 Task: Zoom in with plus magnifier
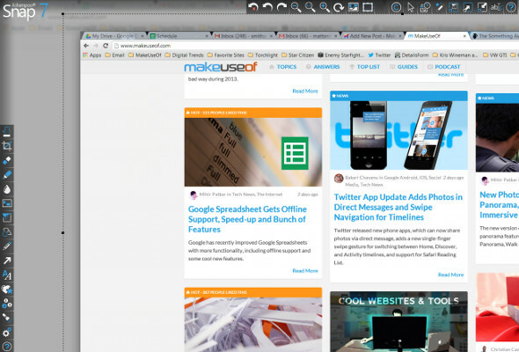coord(325,7)
